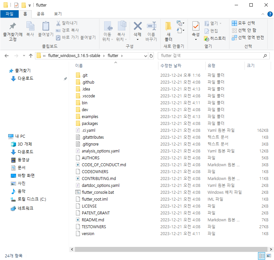
Task: Click Select none (선택 안 함)
Action: (244, 30)
